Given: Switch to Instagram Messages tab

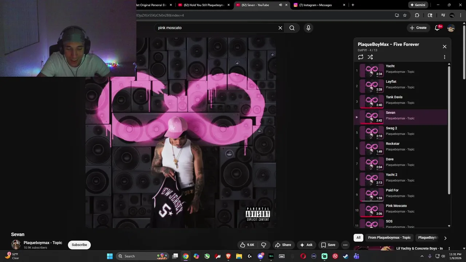Looking at the screenshot, I should point(319,5).
